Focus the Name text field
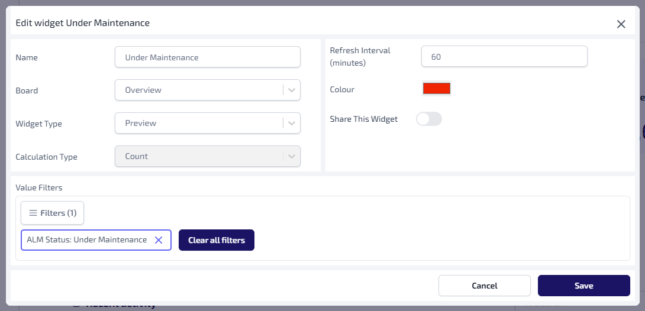This screenshot has width=645, height=311. point(207,57)
